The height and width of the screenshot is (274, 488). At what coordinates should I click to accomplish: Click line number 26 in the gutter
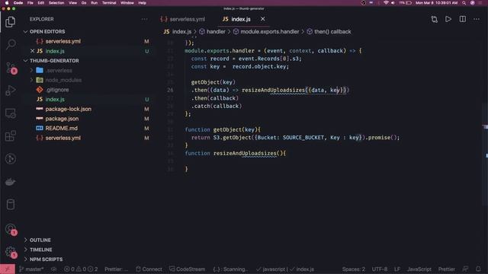[170, 90]
